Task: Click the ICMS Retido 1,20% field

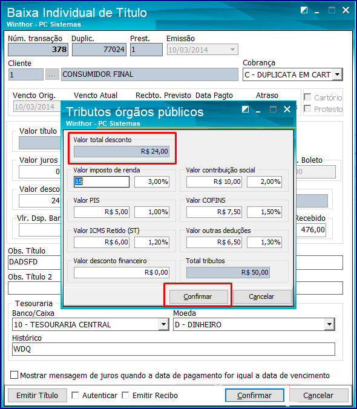Action: pos(152,242)
